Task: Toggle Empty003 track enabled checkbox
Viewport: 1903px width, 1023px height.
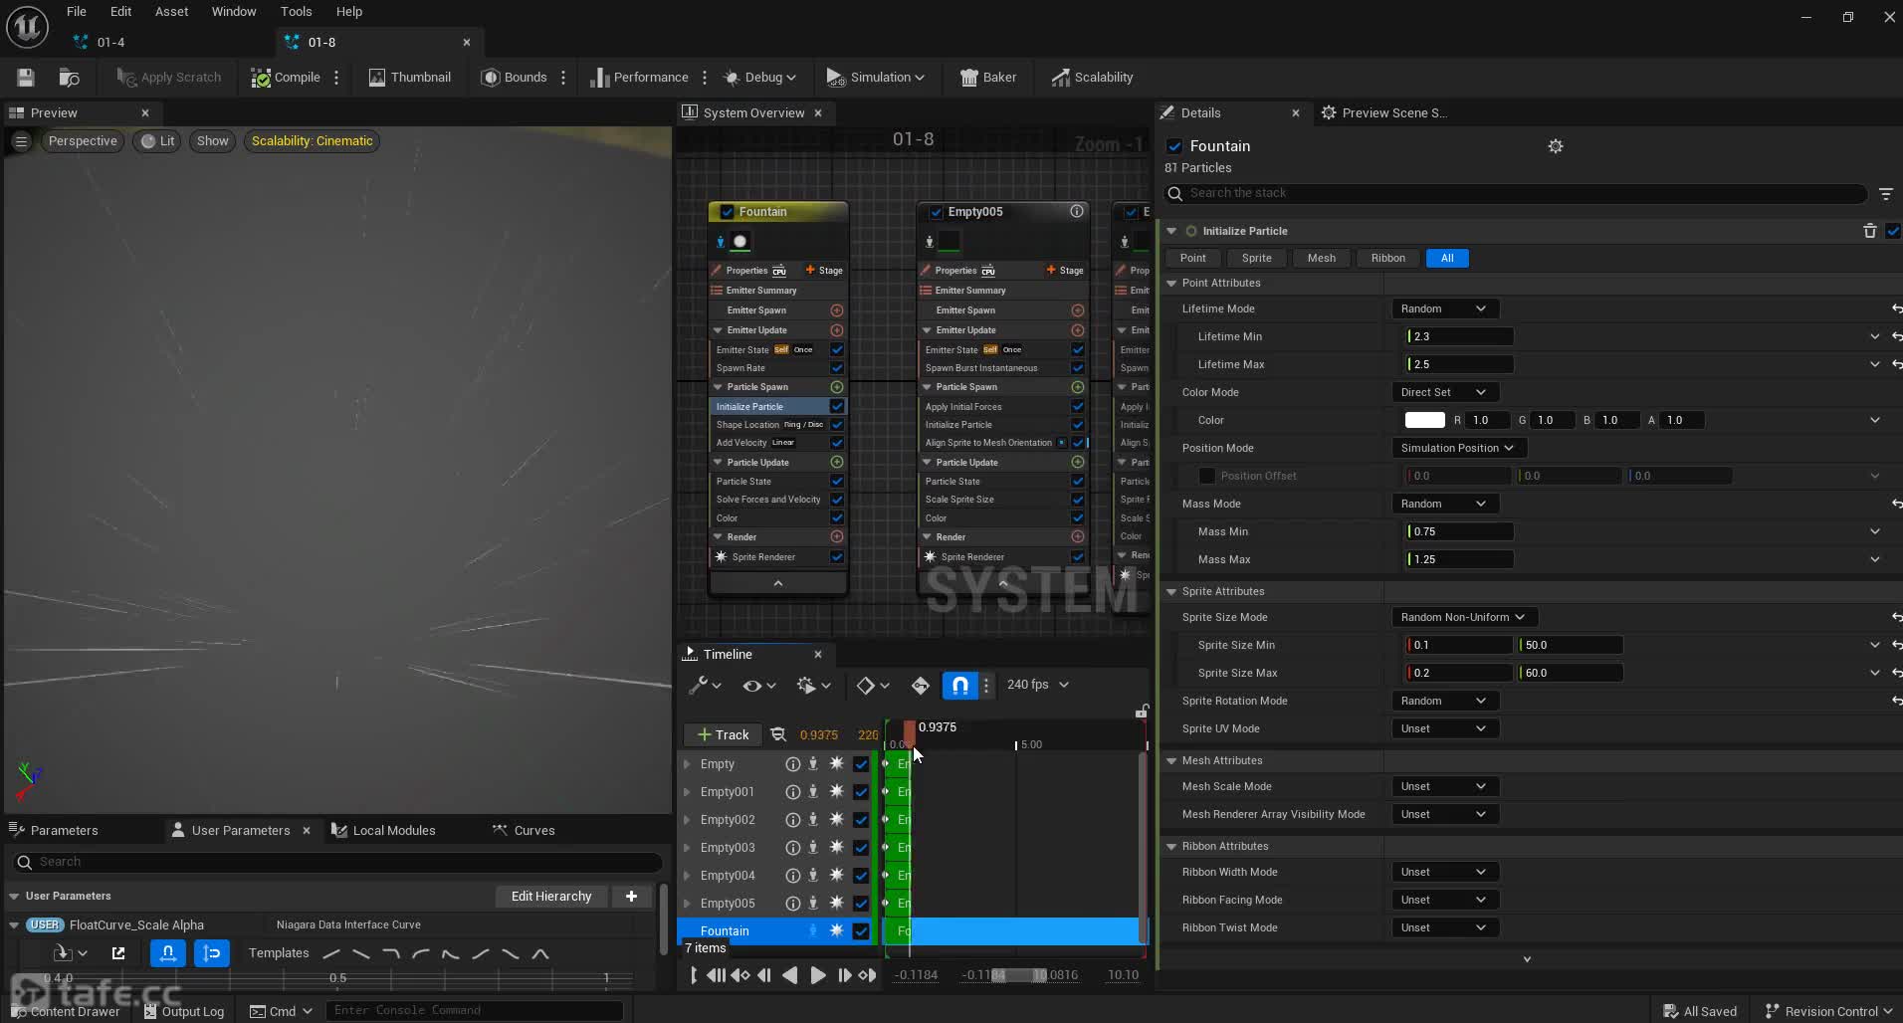Action: (x=861, y=848)
